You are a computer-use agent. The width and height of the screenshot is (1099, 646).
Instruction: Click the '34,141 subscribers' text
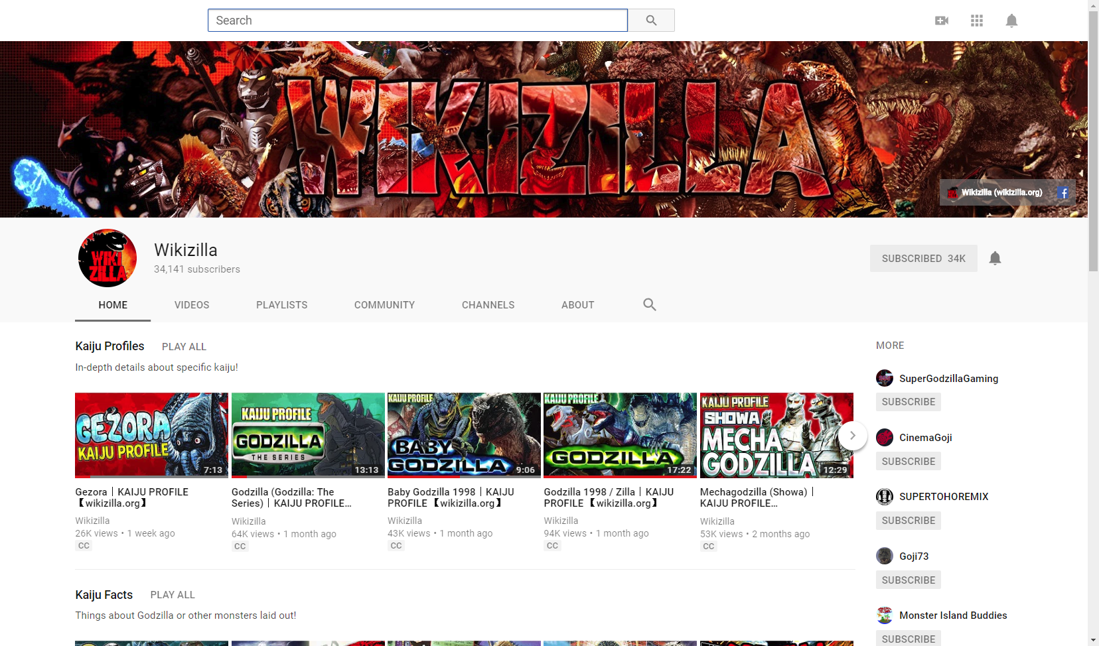[x=197, y=269]
